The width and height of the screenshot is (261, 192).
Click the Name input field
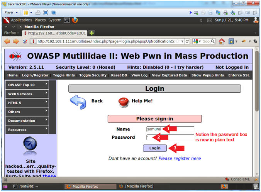coord(170,129)
